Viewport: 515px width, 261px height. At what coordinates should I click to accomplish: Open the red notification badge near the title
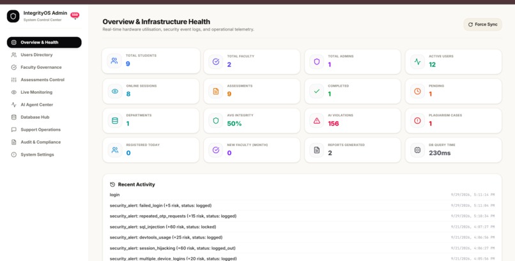(x=75, y=15)
